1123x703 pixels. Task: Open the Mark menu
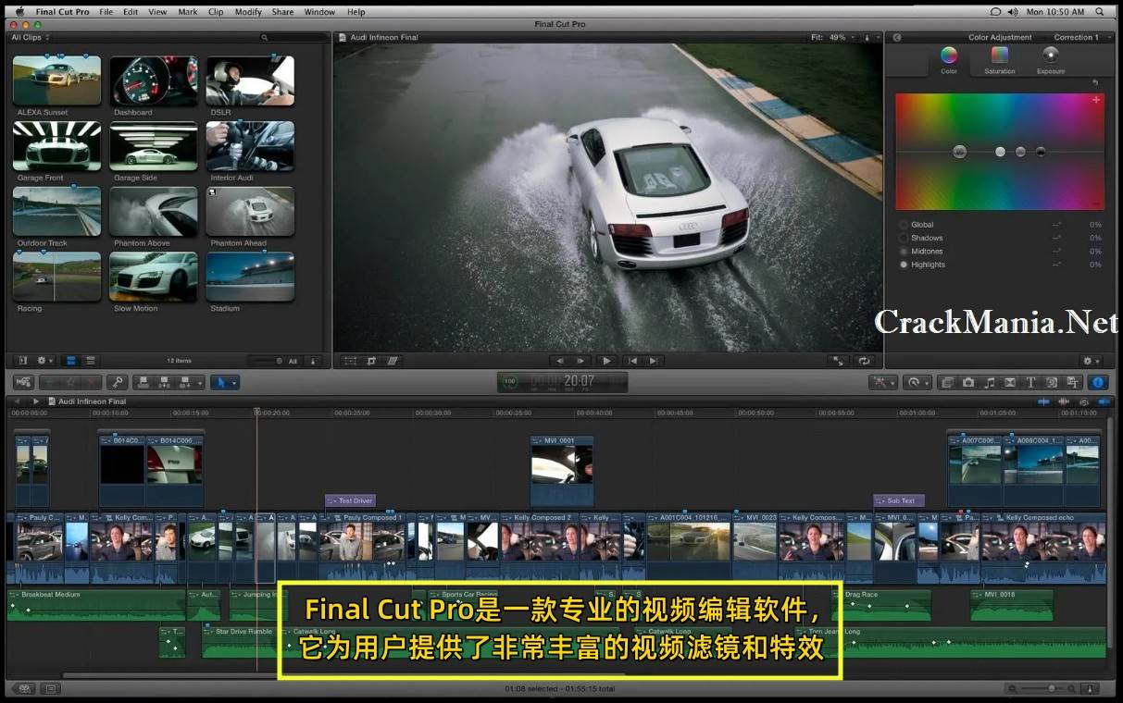[x=188, y=12]
